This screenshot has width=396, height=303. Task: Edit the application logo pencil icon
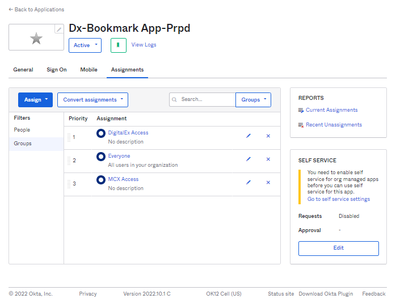[x=58, y=30]
